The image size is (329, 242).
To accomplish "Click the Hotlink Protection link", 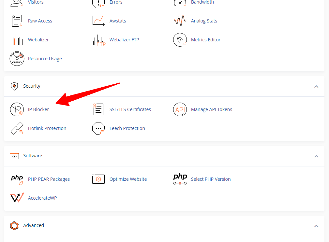I will 47,128.
